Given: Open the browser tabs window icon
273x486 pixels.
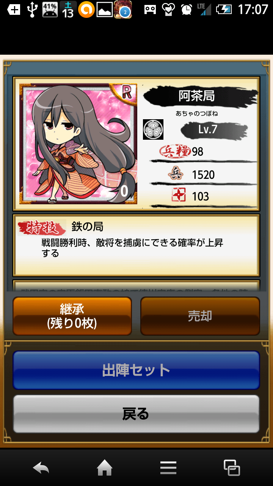Looking at the screenshot, I should (x=232, y=468).
